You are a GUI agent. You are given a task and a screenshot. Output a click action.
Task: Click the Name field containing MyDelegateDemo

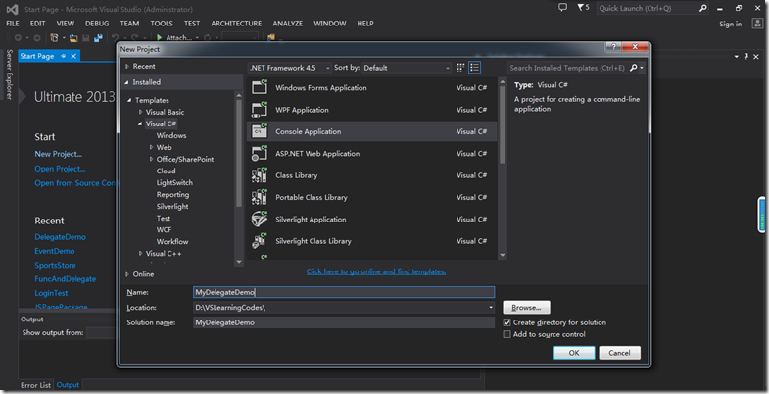click(344, 292)
